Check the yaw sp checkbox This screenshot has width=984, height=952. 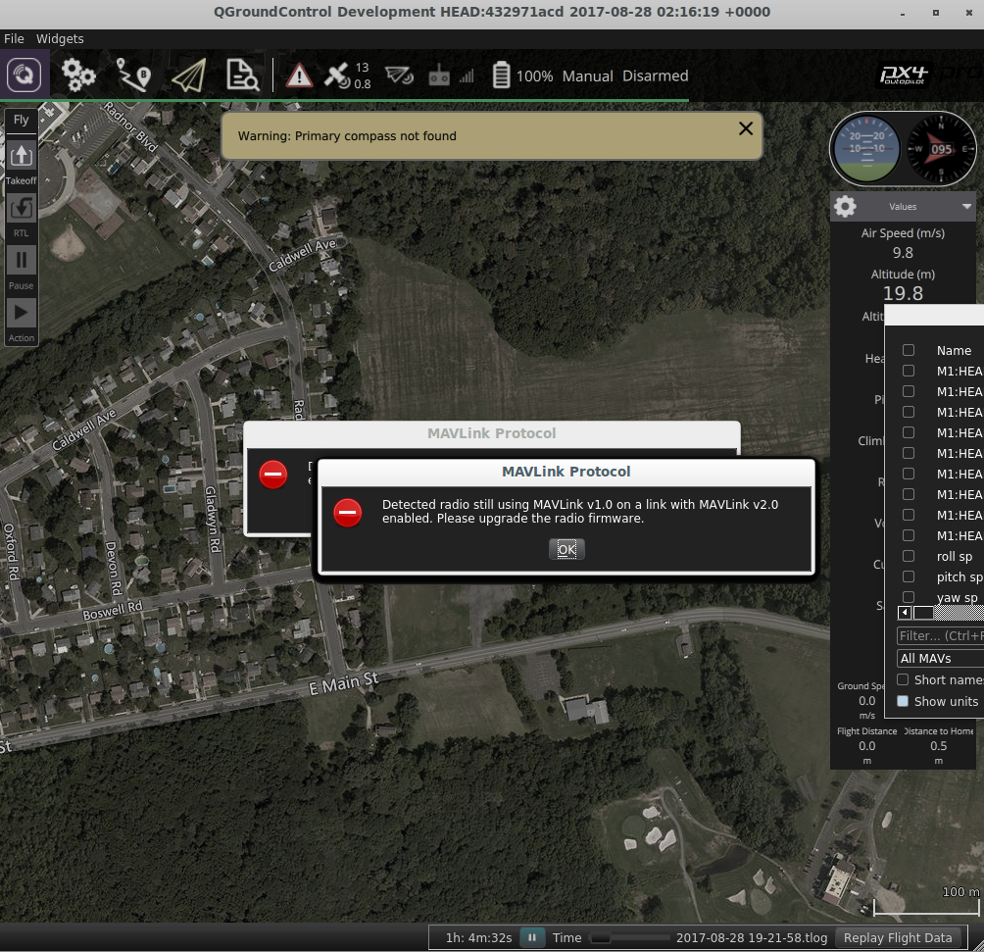(909, 596)
